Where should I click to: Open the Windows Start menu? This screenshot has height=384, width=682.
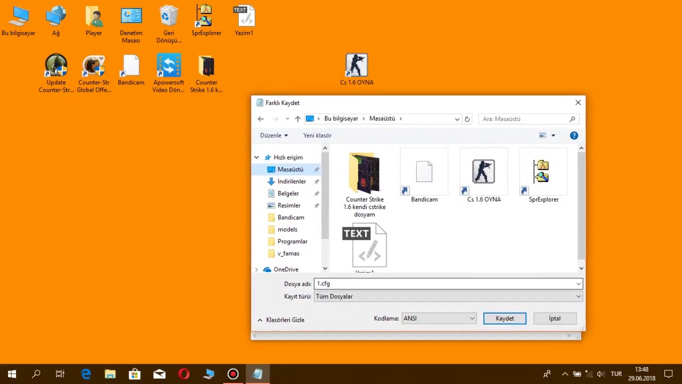click(12, 374)
